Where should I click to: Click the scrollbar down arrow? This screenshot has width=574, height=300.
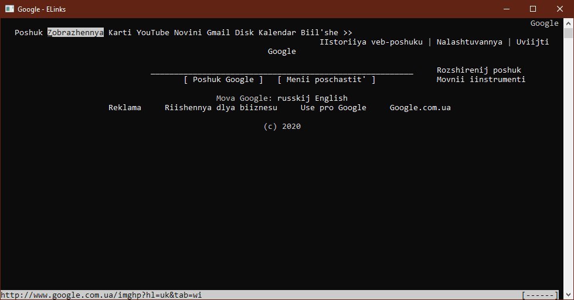(x=569, y=295)
